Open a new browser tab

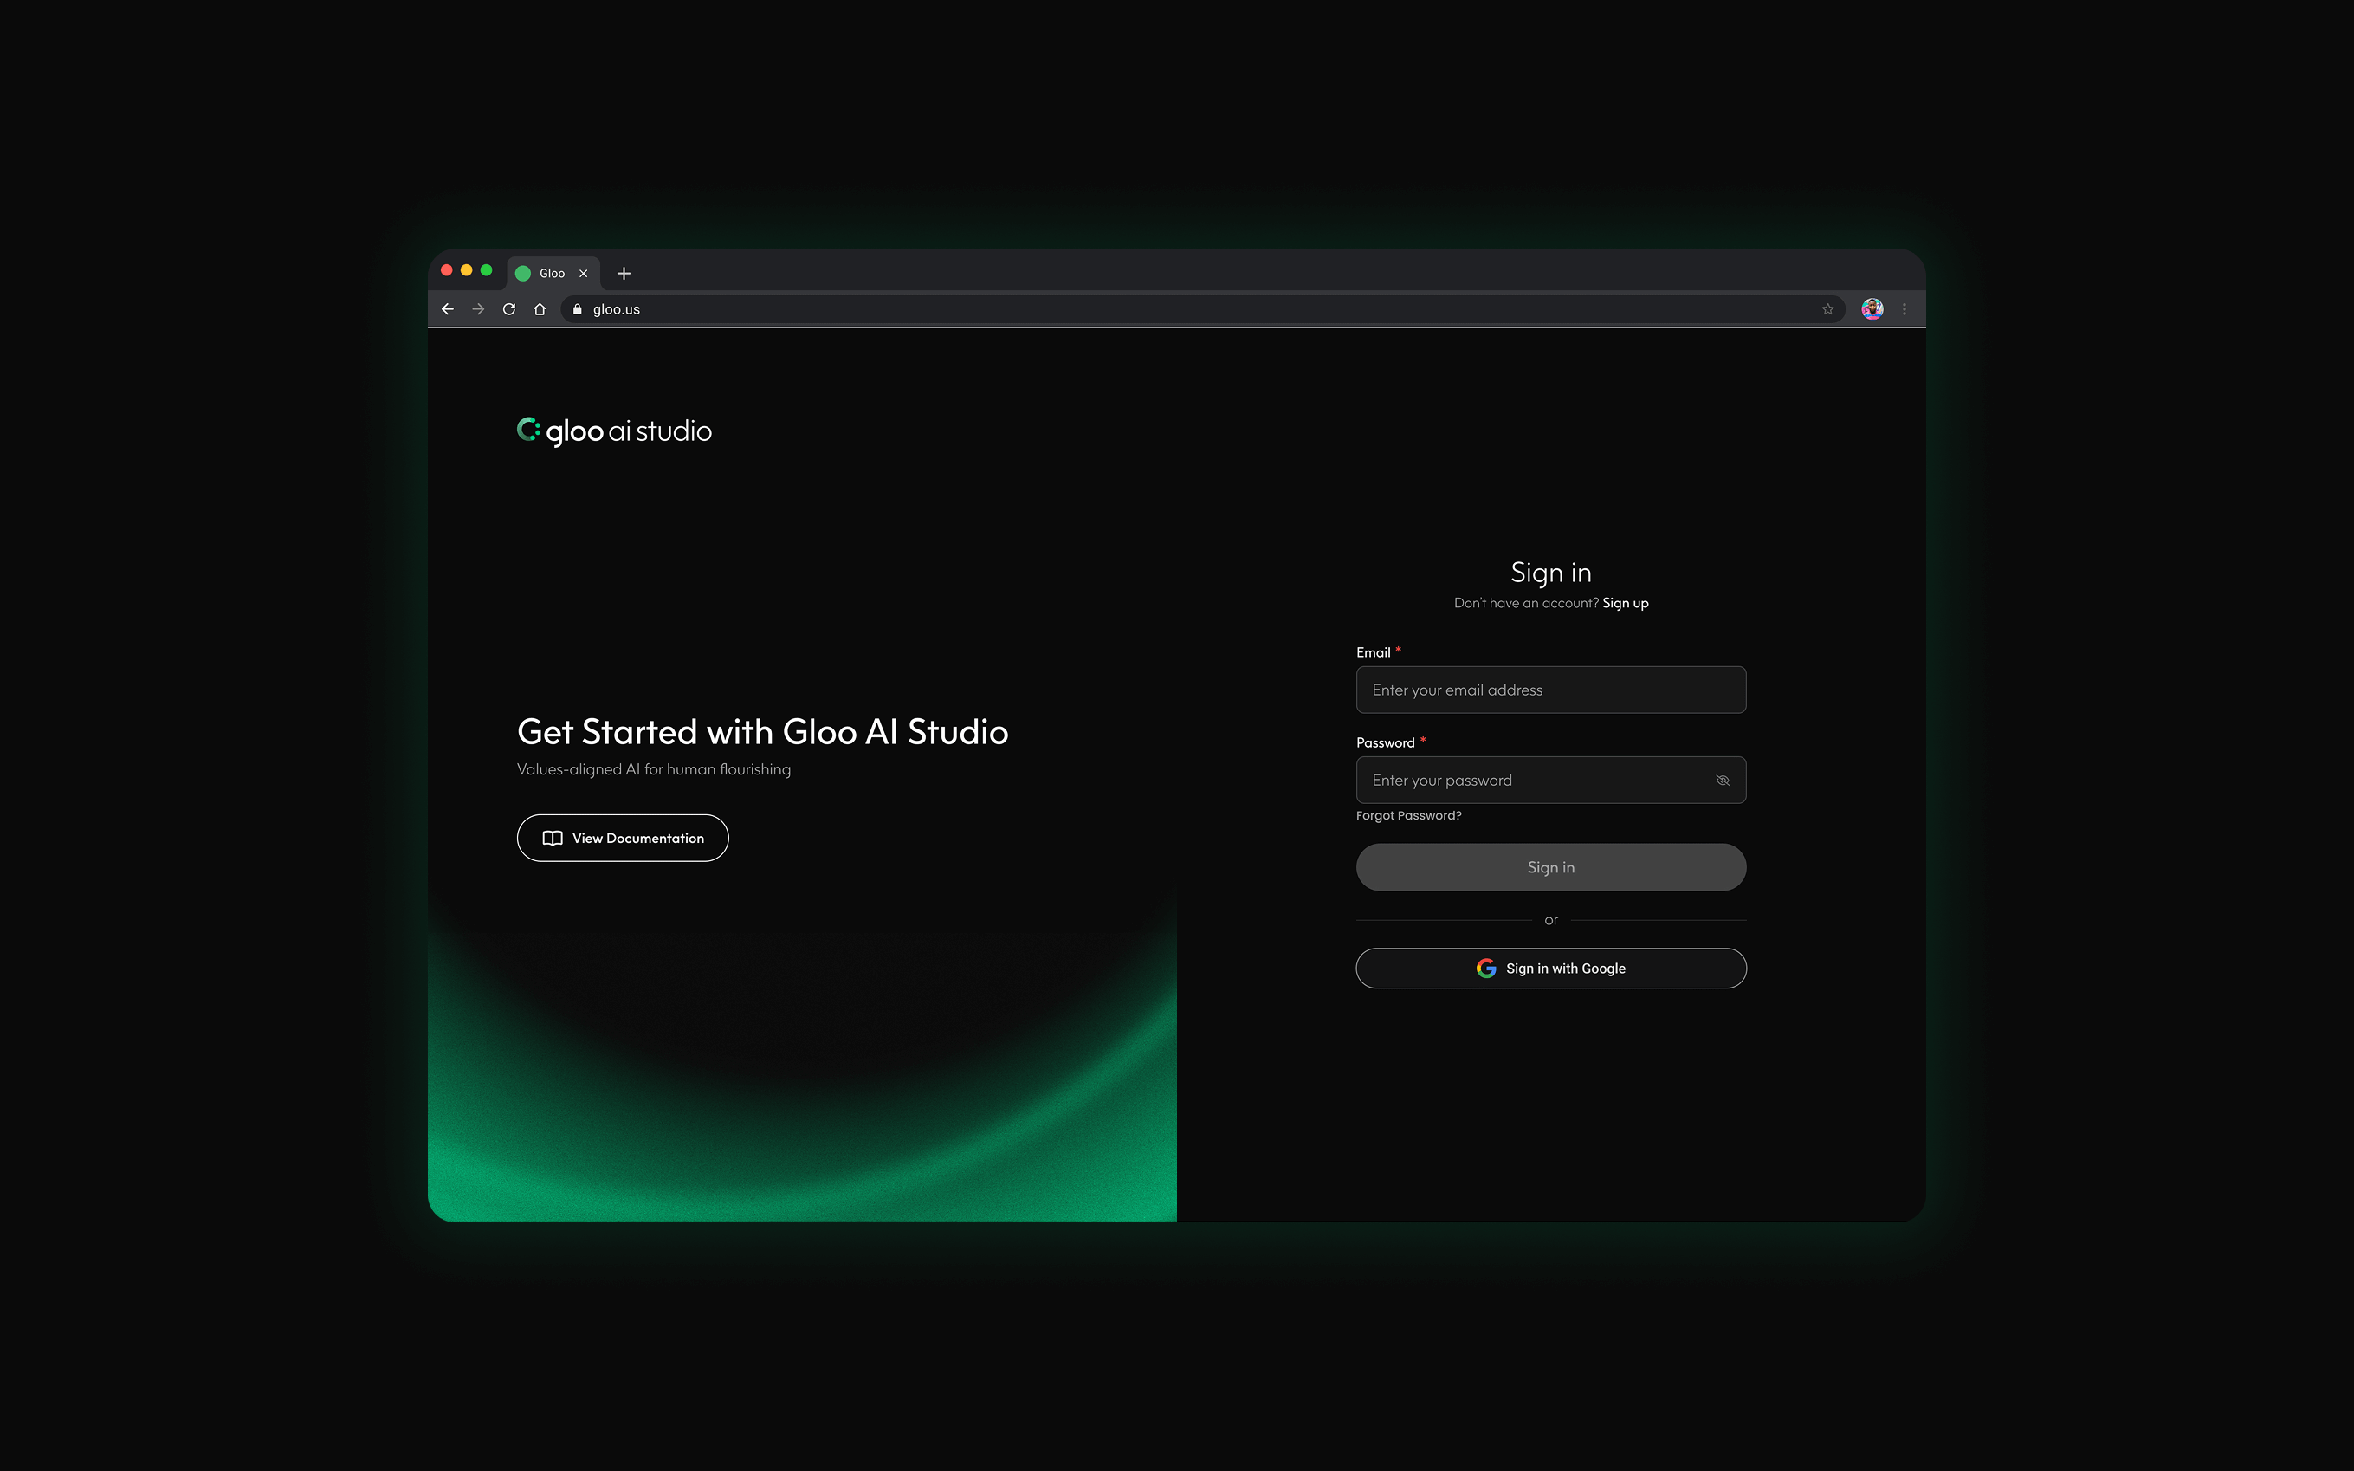624,274
